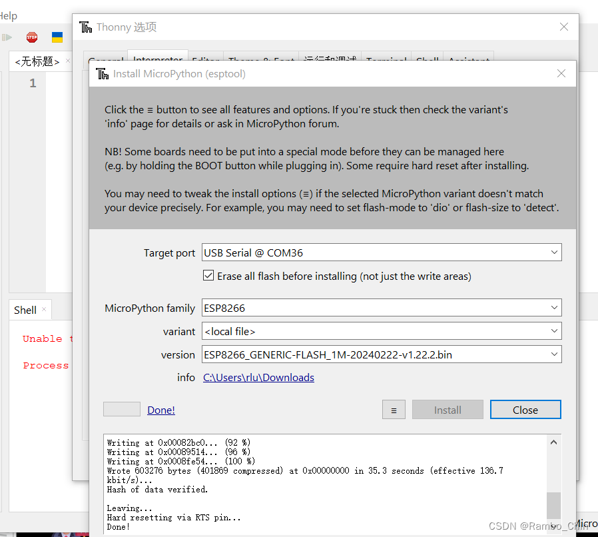Click the Install MicroPython dialog title icon
The image size is (598, 537).
[x=103, y=73]
